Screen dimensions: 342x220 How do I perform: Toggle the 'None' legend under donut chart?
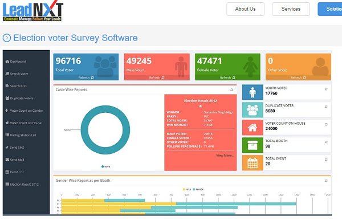point(106,166)
